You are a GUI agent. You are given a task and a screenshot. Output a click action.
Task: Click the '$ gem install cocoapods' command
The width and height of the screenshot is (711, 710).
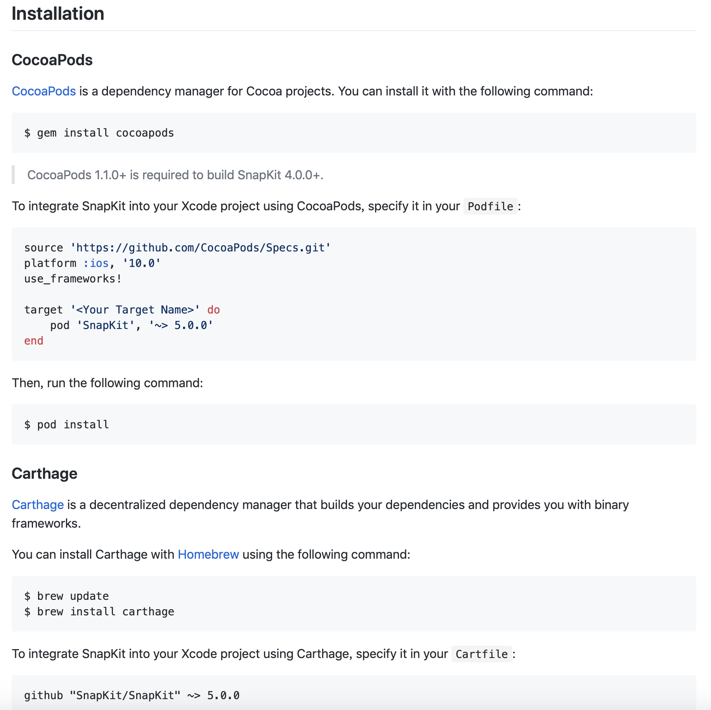pos(99,133)
